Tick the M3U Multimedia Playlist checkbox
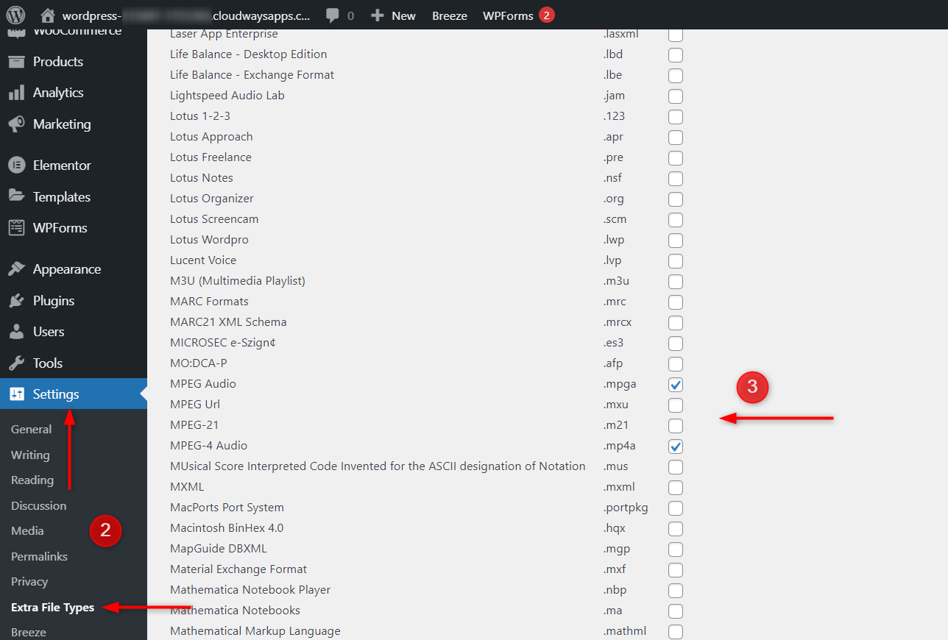This screenshot has height=640, width=948. (675, 282)
